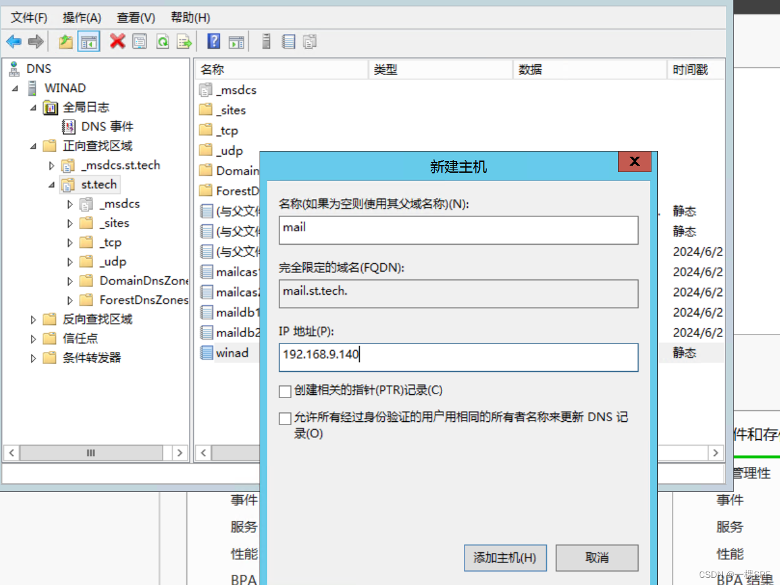Image resolution: width=780 pixels, height=585 pixels.
Task: Click the tree pane horizontal scrollbar thumb
Action: pos(91,453)
